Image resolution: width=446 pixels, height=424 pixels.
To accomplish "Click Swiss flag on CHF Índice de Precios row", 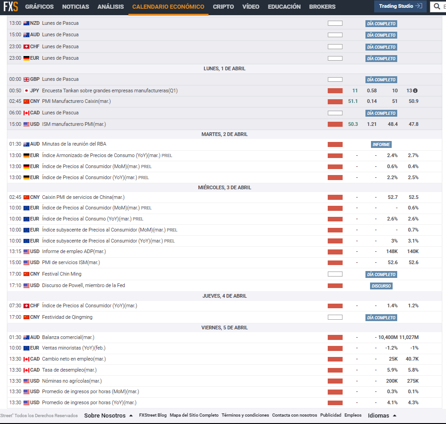I will tap(26, 306).
